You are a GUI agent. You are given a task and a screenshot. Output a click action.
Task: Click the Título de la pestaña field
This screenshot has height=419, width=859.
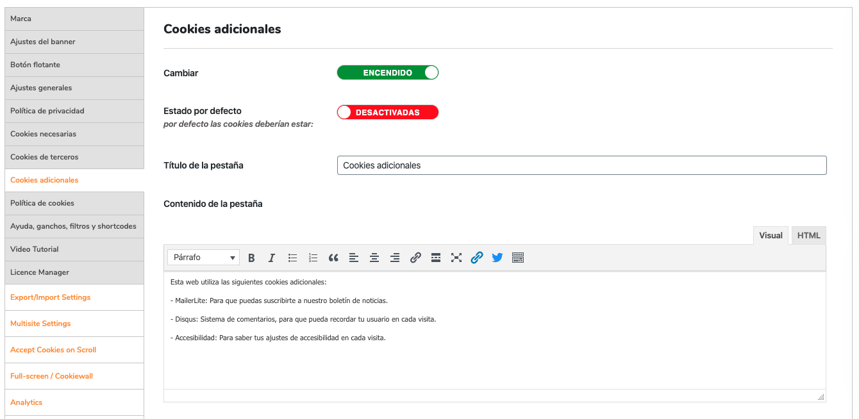[581, 165]
